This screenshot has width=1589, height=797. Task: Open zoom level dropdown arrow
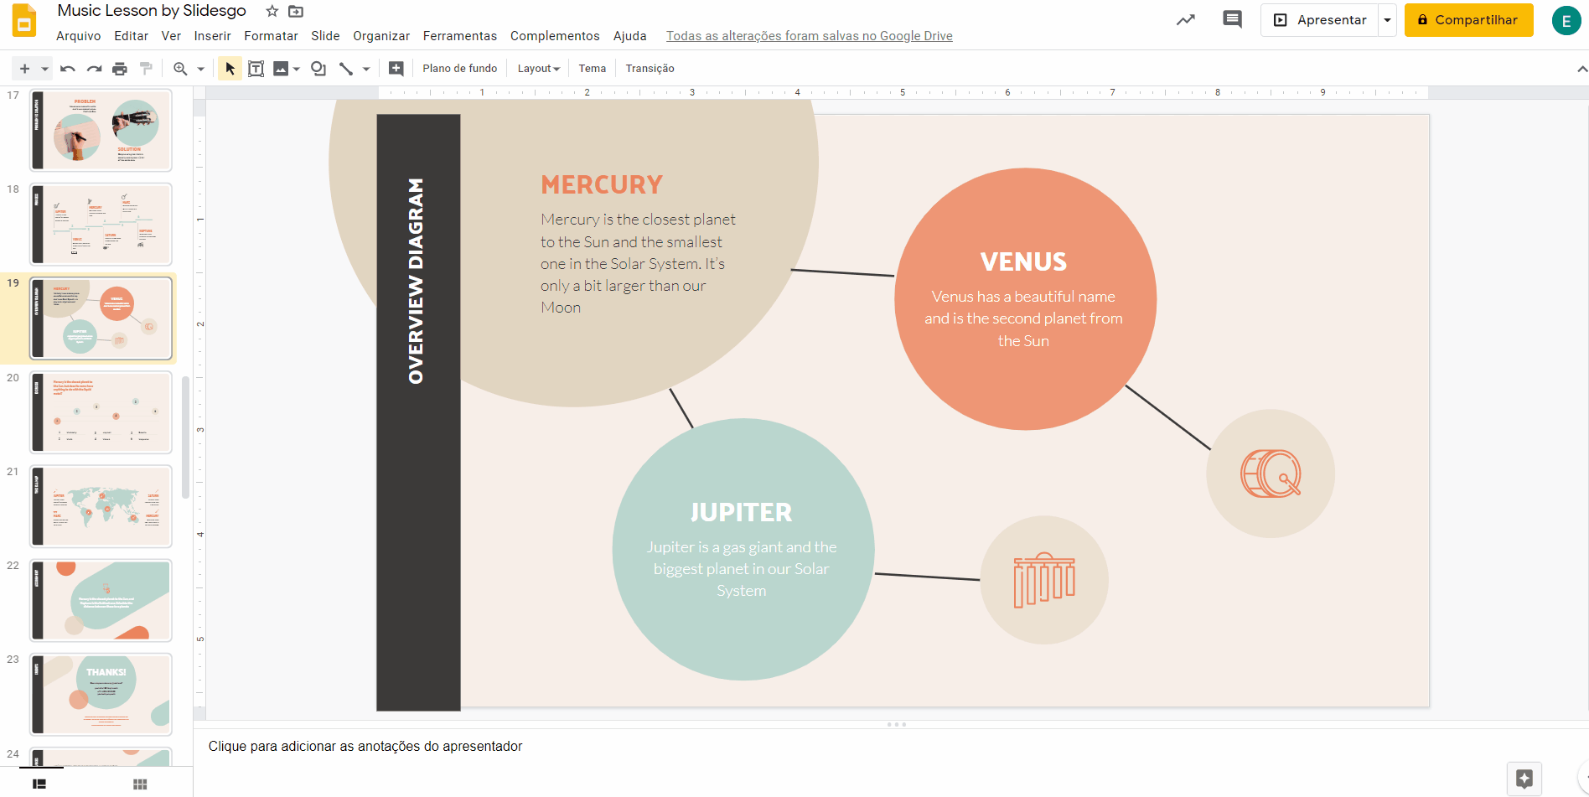pos(200,69)
